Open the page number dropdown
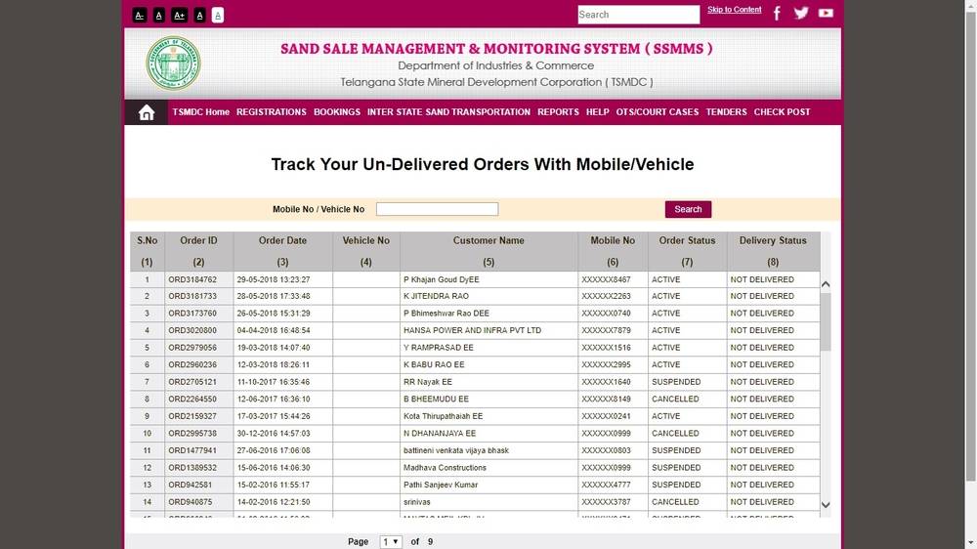This screenshot has height=549, width=977. [x=391, y=541]
